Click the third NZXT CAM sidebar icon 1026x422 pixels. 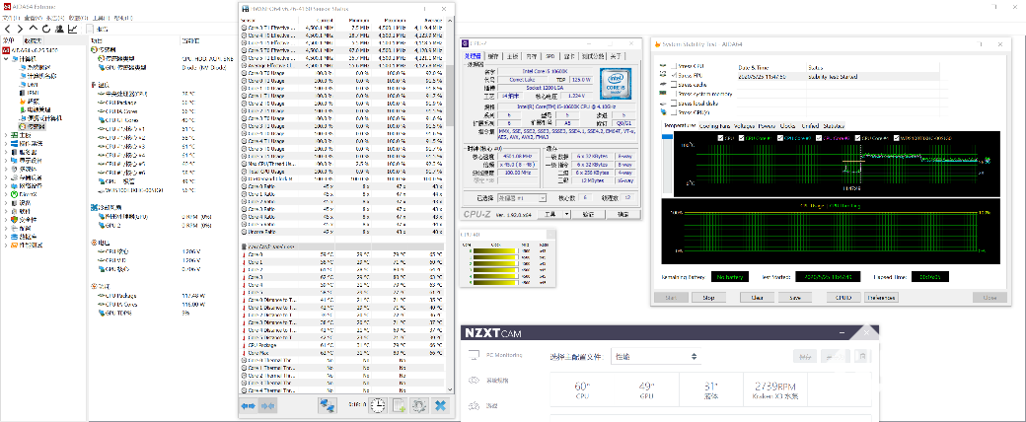[474, 405]
